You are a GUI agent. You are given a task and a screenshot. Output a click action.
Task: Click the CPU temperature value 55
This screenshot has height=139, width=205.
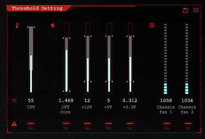[x=31, y=101]
